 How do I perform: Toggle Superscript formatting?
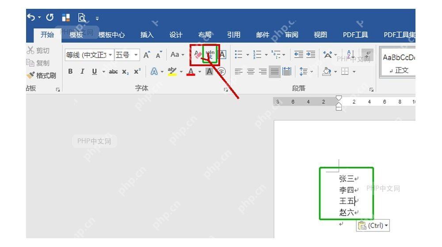tap(137, 71)
